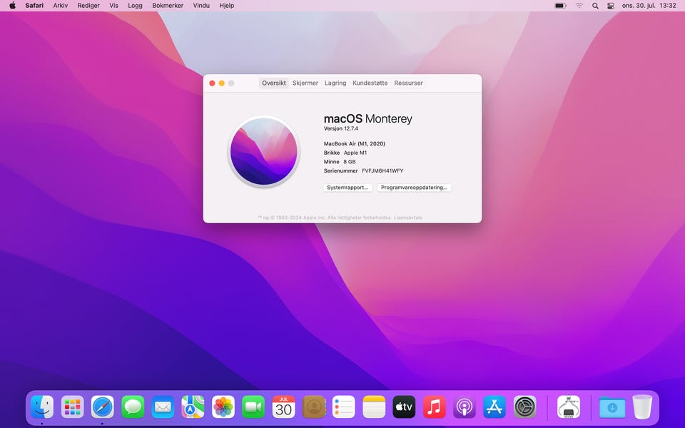Open System Preferences gear icon
This screenshot has width=685, height=428.
point(524,407)
